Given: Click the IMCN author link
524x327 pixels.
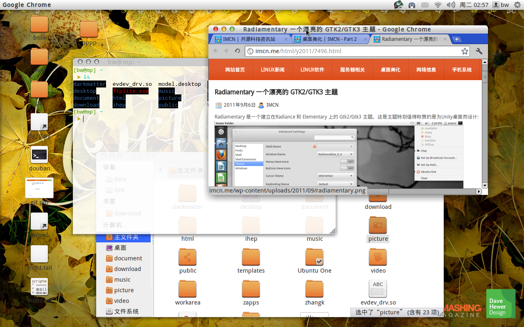Looking at the screenshot, I should click(272, 105).
